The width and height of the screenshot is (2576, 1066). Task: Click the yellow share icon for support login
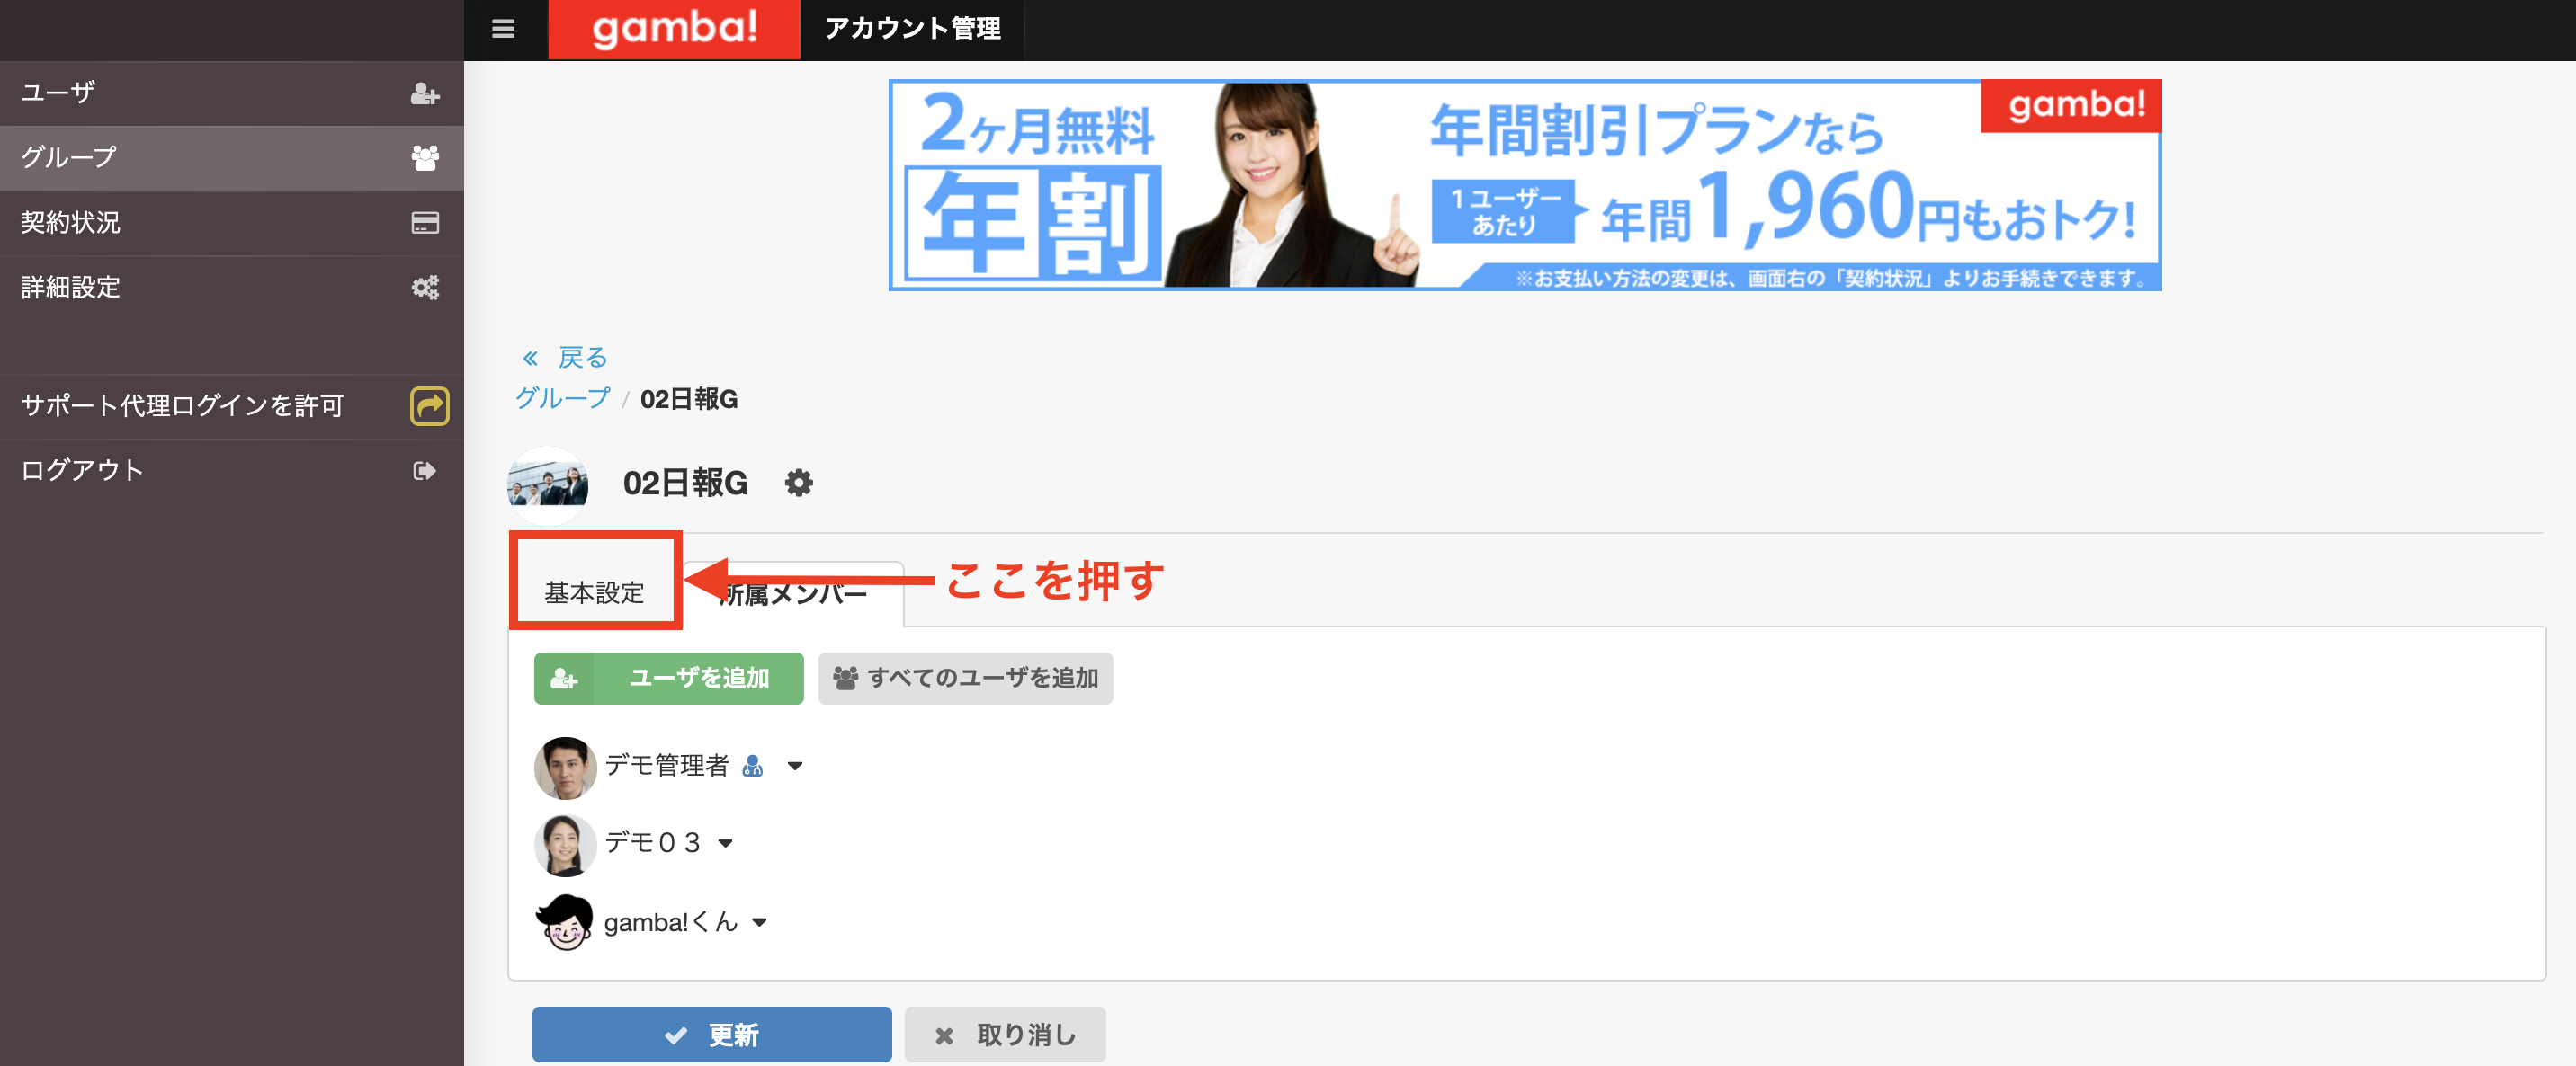click(x=430, y=405)
